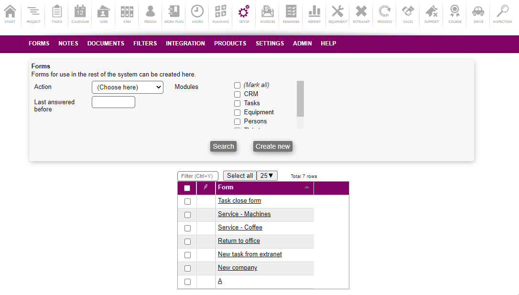
Task: Open the Calendar icon
Action: (x=80, y=13)
